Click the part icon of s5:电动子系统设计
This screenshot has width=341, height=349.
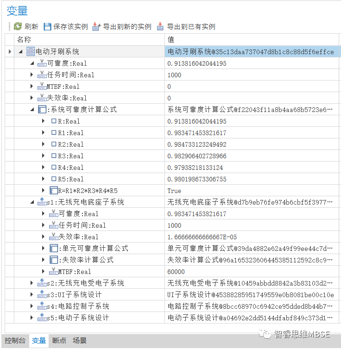tap(42, 318)
